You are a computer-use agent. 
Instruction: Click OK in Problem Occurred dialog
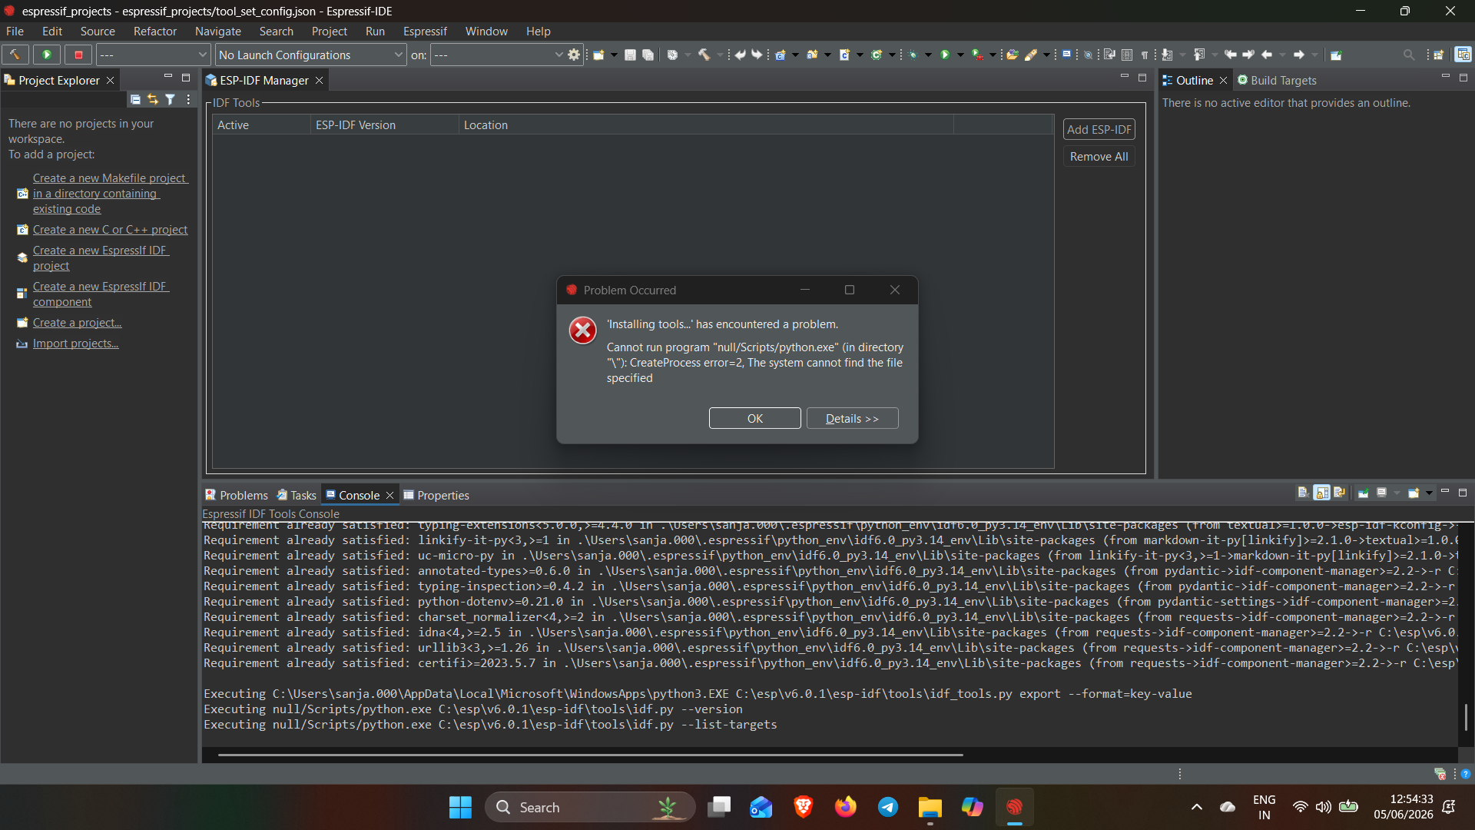click(754, 418)
